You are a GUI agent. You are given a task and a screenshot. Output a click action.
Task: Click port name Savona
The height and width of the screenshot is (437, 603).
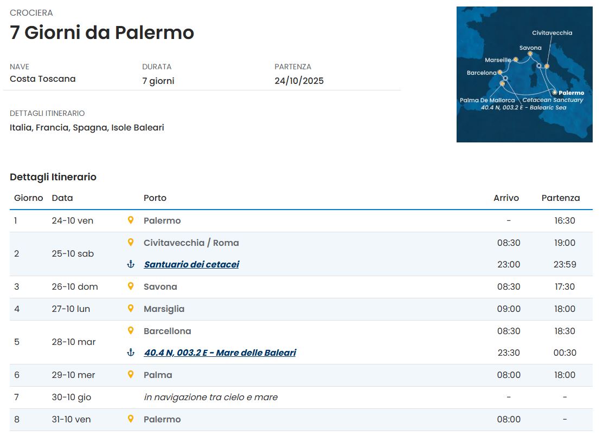point(161,286)
